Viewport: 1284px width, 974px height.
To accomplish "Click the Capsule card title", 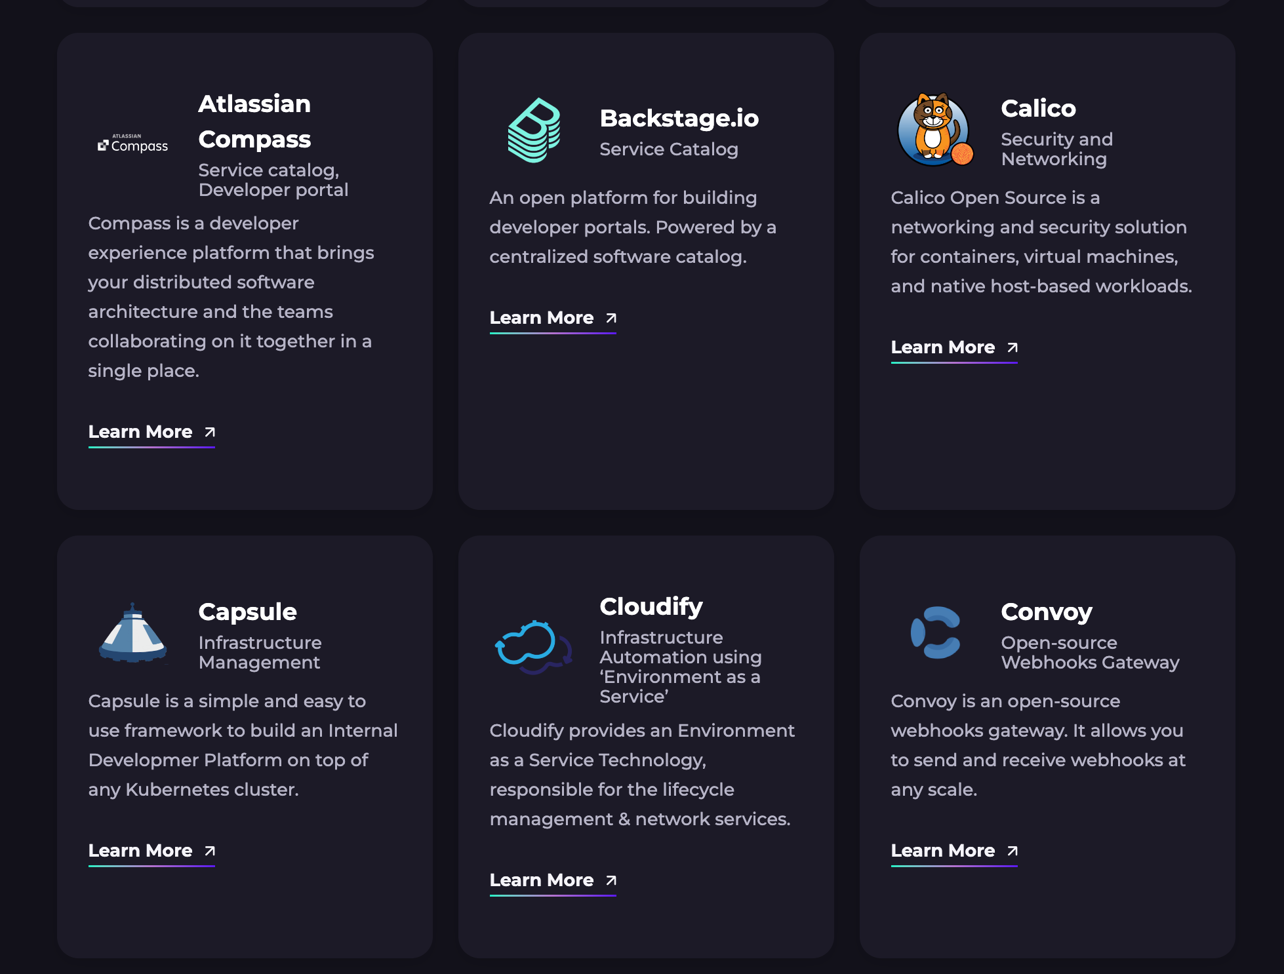I will click(248, 612).
